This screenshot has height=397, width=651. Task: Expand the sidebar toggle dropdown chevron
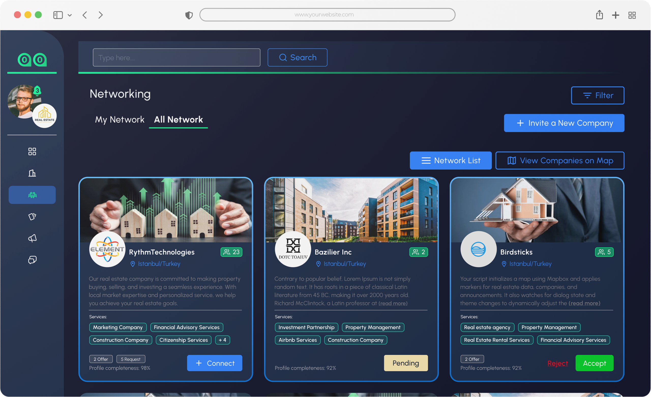(70, 15)
